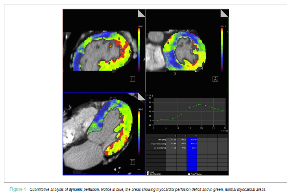This screenshot has width=292, height=194.
Task: Click the peak data point on the time-attenuation curve
Action: 198,104
